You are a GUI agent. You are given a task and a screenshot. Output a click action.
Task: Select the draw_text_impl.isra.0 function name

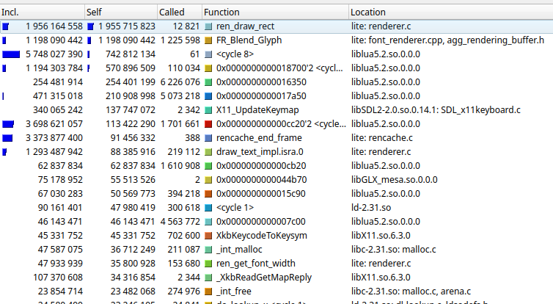point(260,152)
